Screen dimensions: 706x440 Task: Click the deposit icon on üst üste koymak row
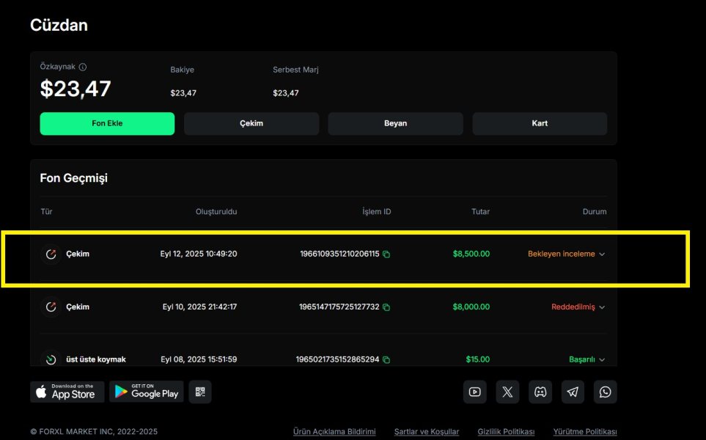pyautogui.click(x=51, y=359)
